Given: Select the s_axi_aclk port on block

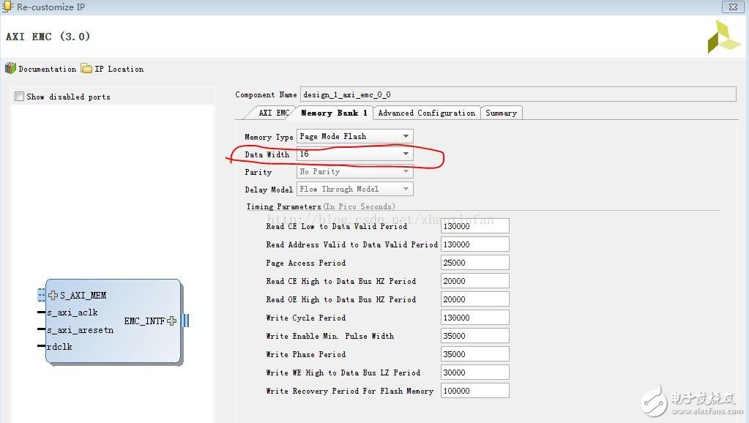Looking at the screenshot, I should click(x=72, y=312).
